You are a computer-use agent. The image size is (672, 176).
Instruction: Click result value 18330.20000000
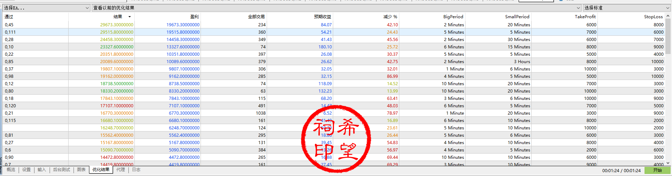[x=117, y=91]
